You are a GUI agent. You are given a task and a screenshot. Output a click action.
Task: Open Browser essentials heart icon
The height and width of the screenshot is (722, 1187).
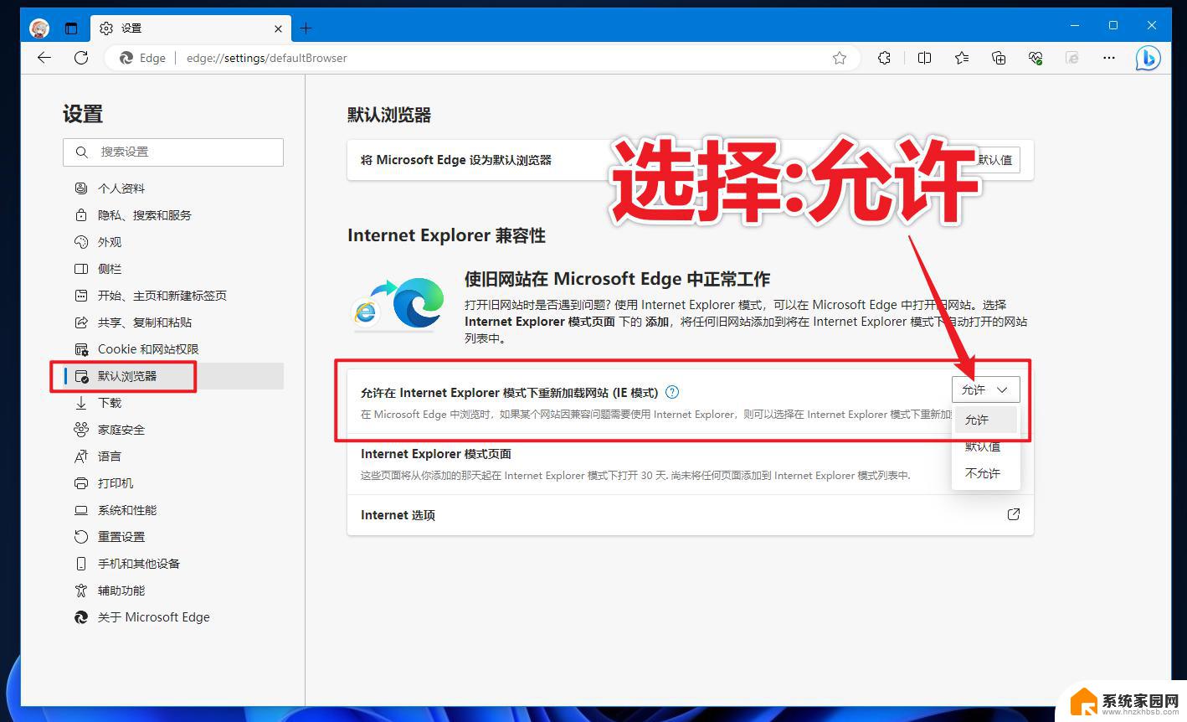click(x=1035, y=58)
